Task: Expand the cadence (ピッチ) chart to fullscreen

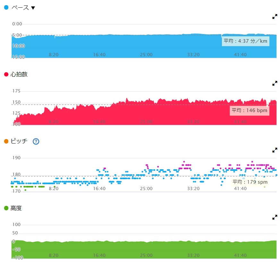Action: pyautogui.click(x=275, y=150)
